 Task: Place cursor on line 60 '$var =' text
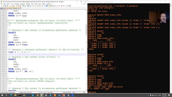(x=12, y=52)
